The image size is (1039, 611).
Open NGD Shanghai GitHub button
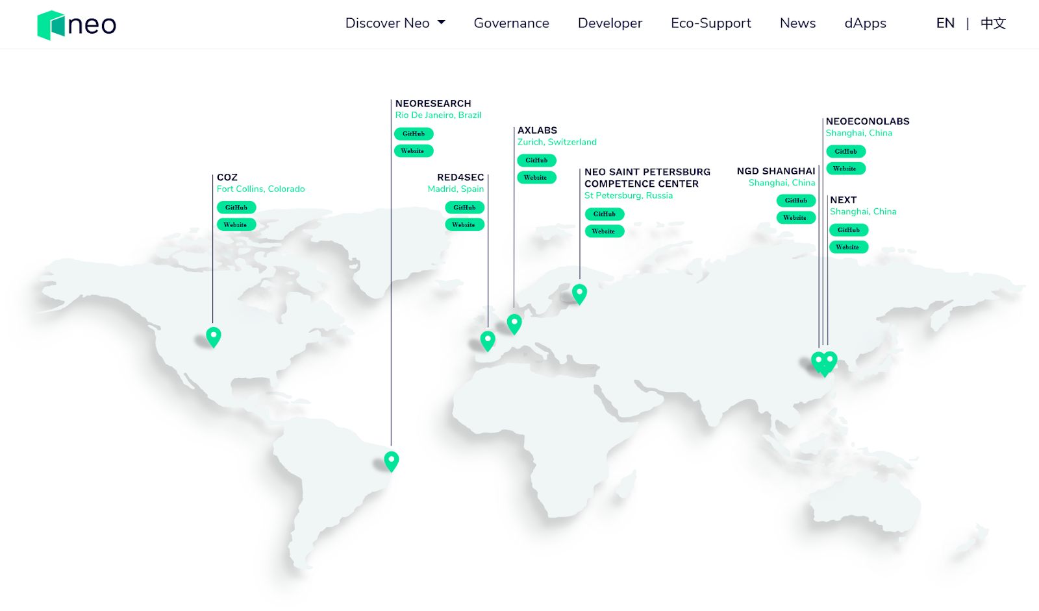pyautogui.click(x=796, y=200)
